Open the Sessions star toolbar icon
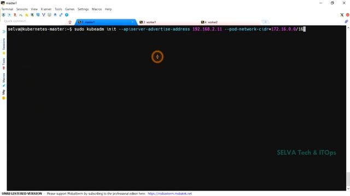This screenshot has width=350, height=196. click(x=27, y=15)
